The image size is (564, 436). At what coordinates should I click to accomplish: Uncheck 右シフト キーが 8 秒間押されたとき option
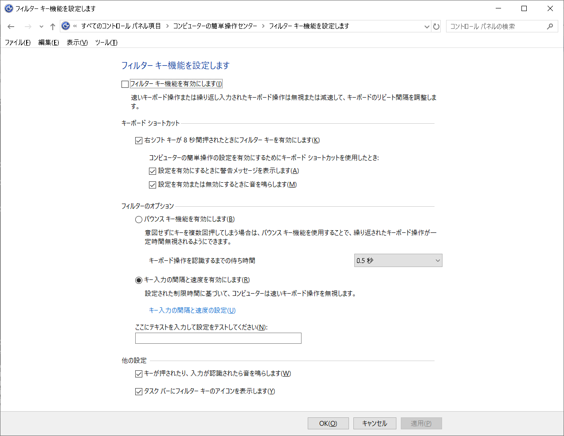tap(139, 140)
